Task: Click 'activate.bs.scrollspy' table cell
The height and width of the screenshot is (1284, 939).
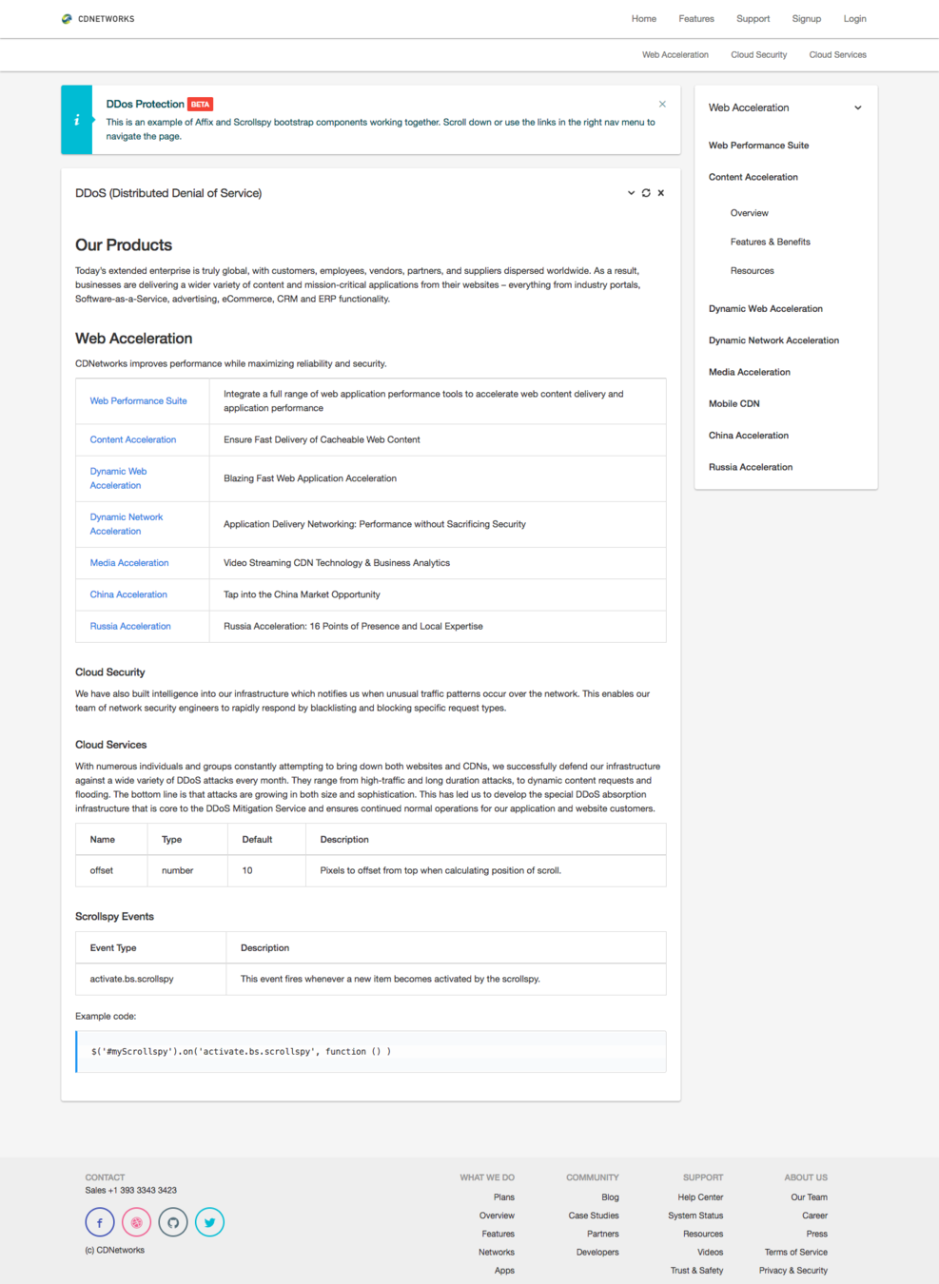Action: pos(151,979)
